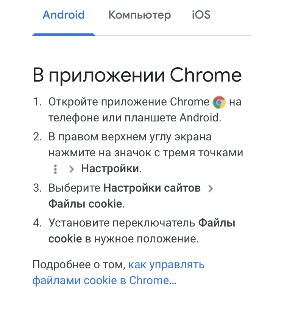Click the list number 4 marker
Screen dimensions: 284x310
coord(37,223)
